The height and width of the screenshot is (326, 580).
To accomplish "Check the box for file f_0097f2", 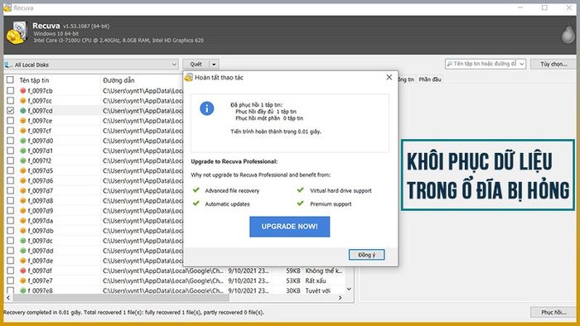I will click(x=10, y=161).
